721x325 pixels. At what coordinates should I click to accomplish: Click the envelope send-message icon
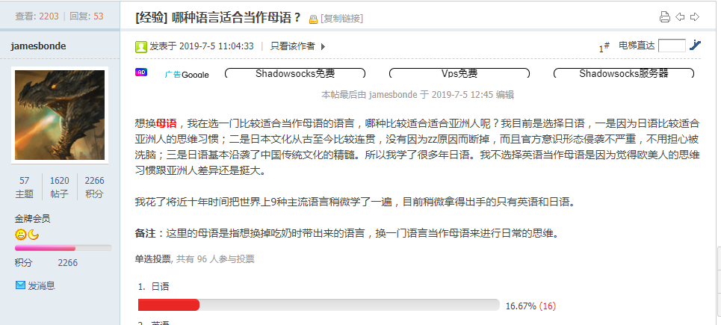(x=20, y=285)
